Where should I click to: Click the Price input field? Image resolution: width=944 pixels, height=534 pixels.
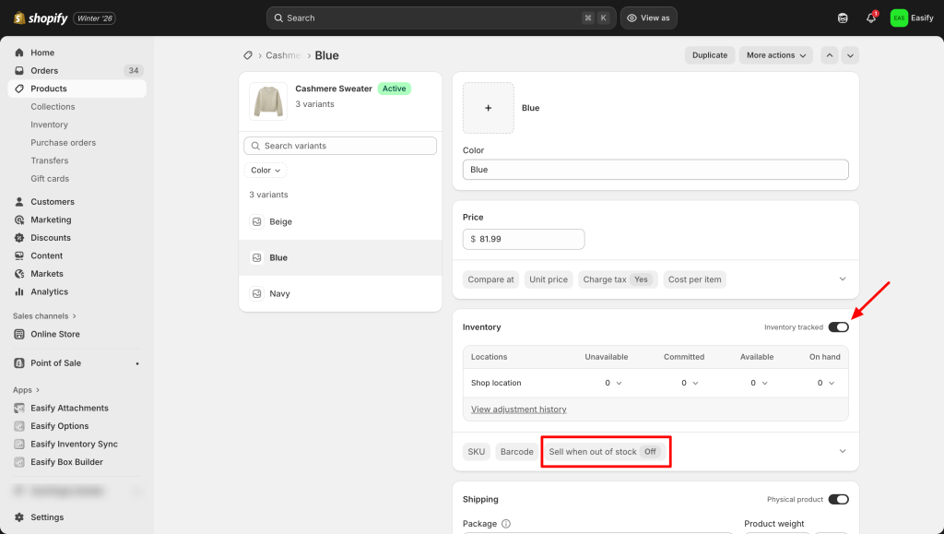524,239
